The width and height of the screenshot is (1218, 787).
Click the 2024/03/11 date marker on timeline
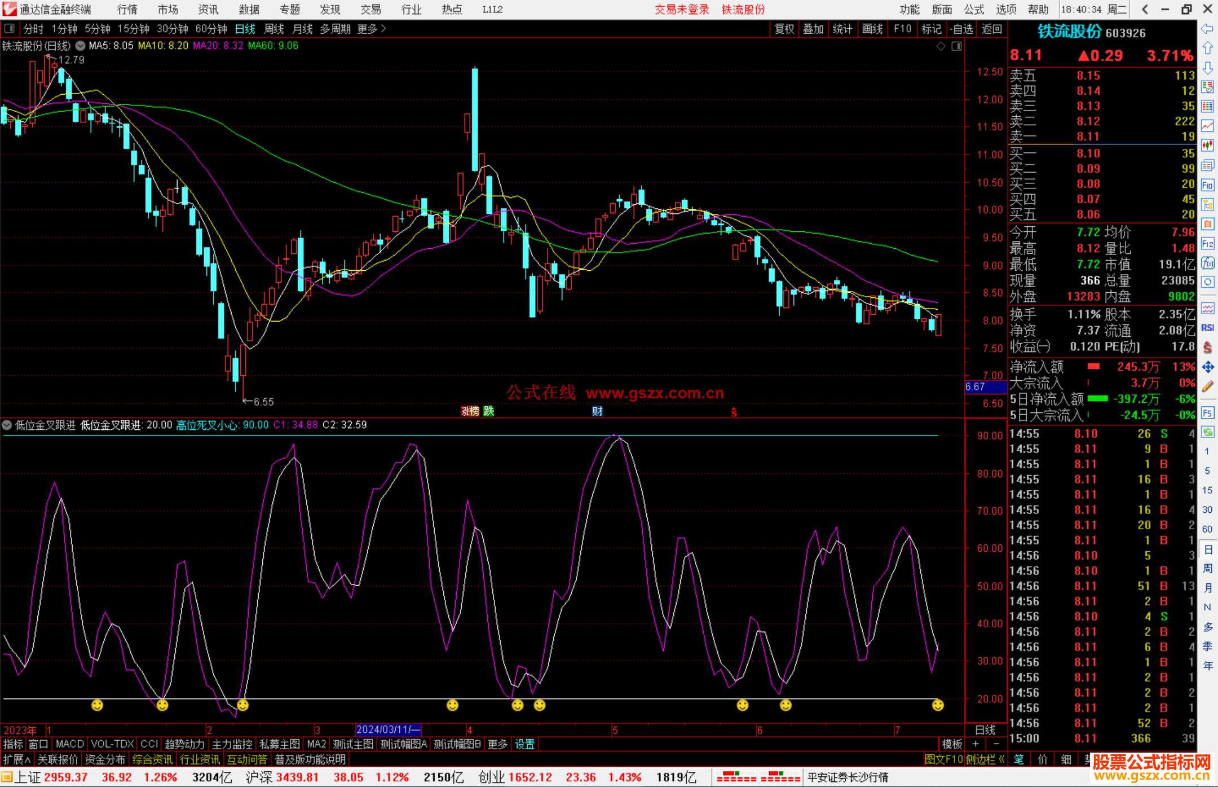[388, 729]
